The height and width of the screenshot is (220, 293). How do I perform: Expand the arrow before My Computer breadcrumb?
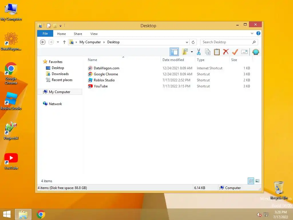(76, 42)
